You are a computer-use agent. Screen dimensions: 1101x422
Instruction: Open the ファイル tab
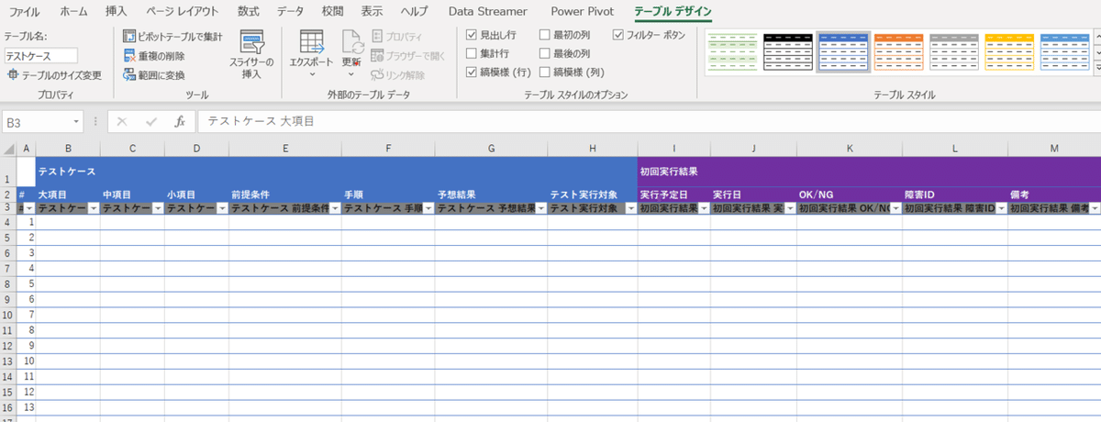click(x=24, y=11)
